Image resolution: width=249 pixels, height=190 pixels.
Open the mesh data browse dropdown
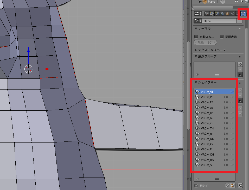point(198,21)
